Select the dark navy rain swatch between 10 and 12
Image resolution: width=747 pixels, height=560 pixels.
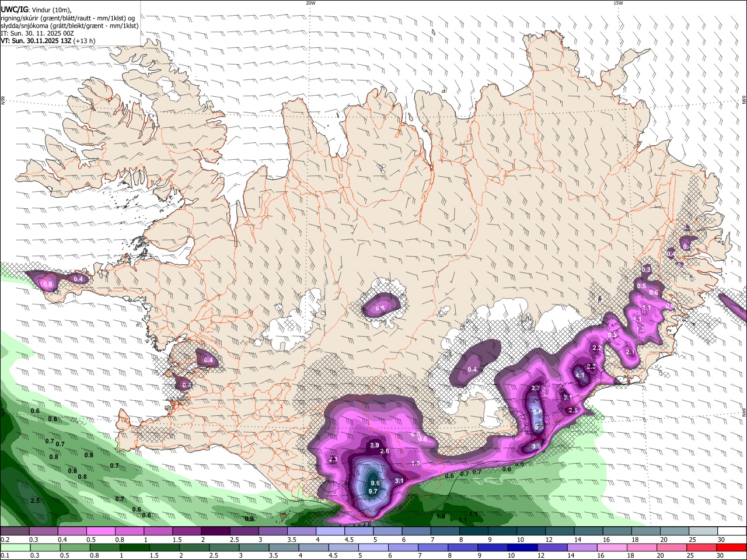[x=521, y=547]
